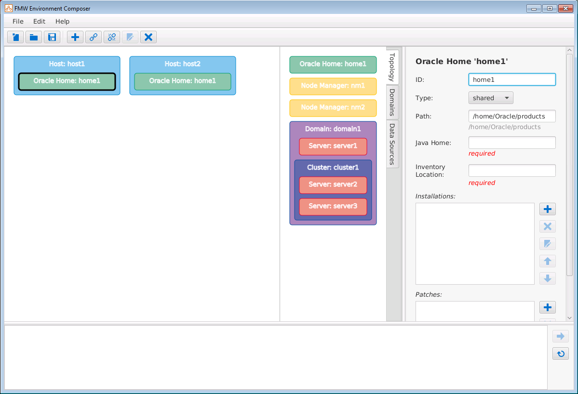
Task: Click the Add plus toolbar icon
Action: pyautogui.click(x=75, y=37)
